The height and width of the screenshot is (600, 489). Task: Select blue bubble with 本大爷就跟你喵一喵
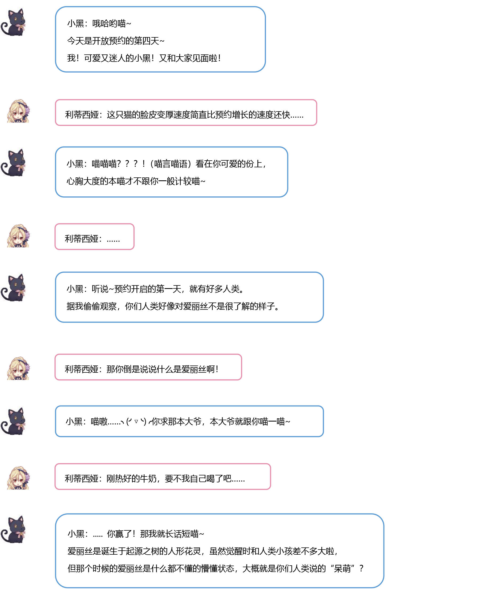point(189,421)
